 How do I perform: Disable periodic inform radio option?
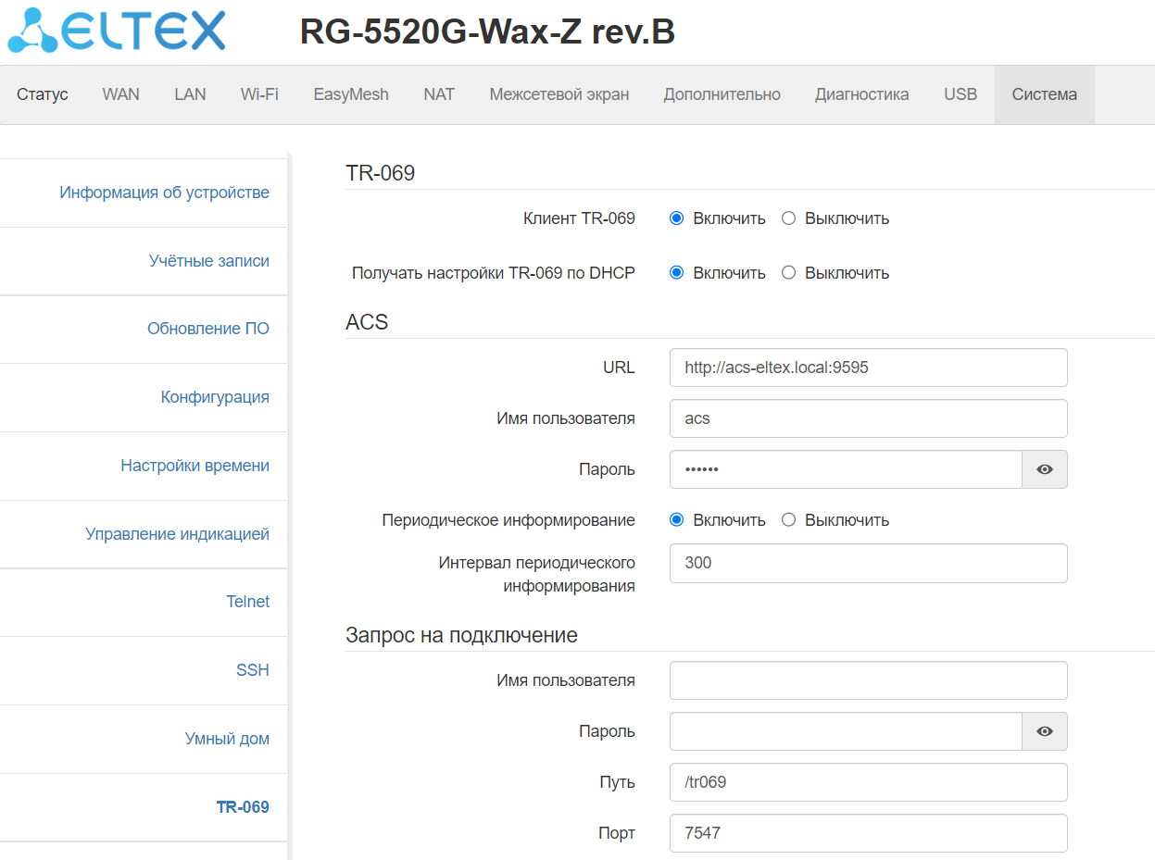tap(789, 520)
